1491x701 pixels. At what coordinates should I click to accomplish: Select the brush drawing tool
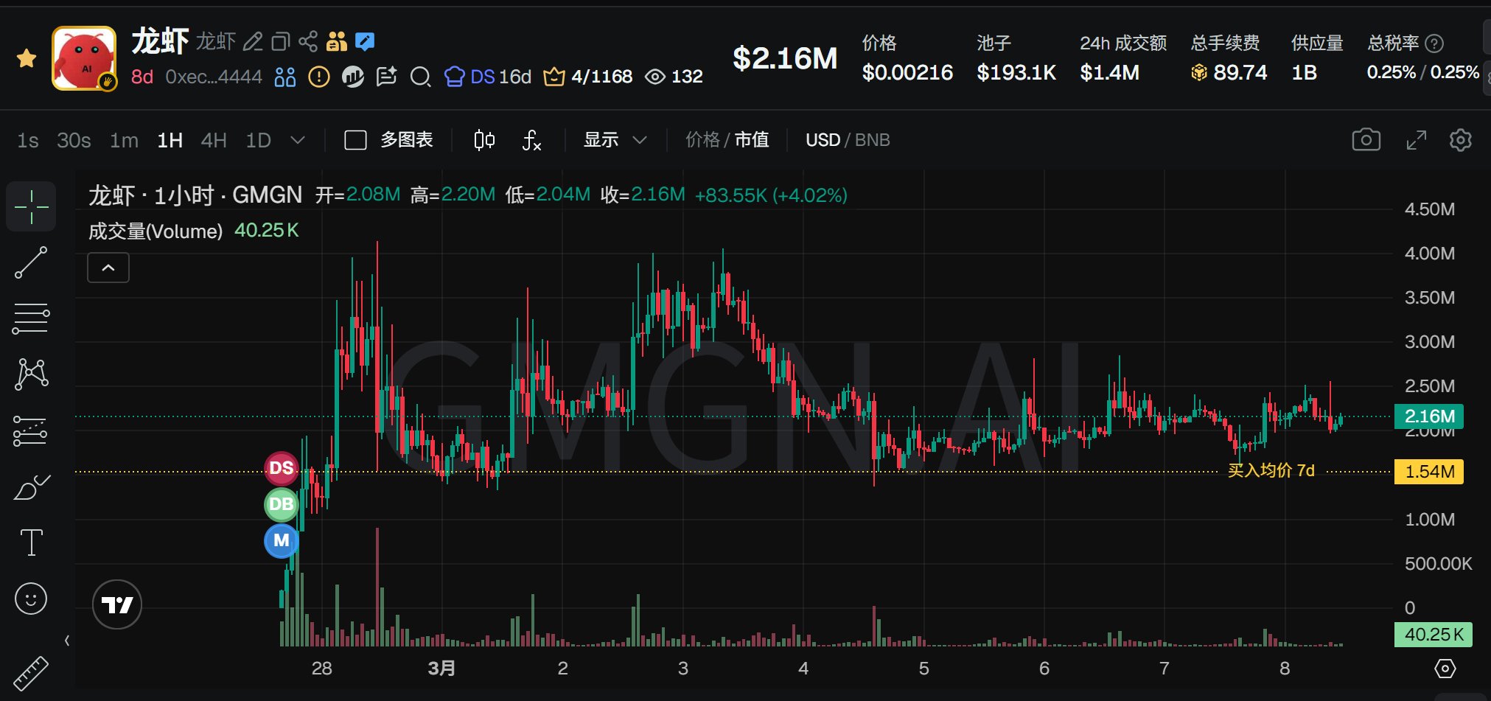pyautogui.click(x=31, y=487)
